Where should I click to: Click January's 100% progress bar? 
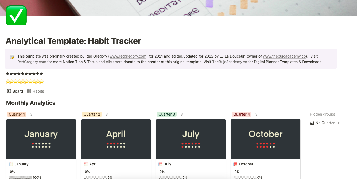click(x=20, y=177)
